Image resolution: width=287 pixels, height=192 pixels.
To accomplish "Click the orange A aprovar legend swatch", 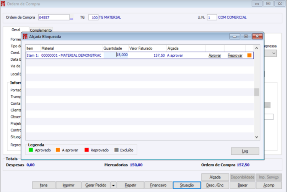I will click(58, 150).
